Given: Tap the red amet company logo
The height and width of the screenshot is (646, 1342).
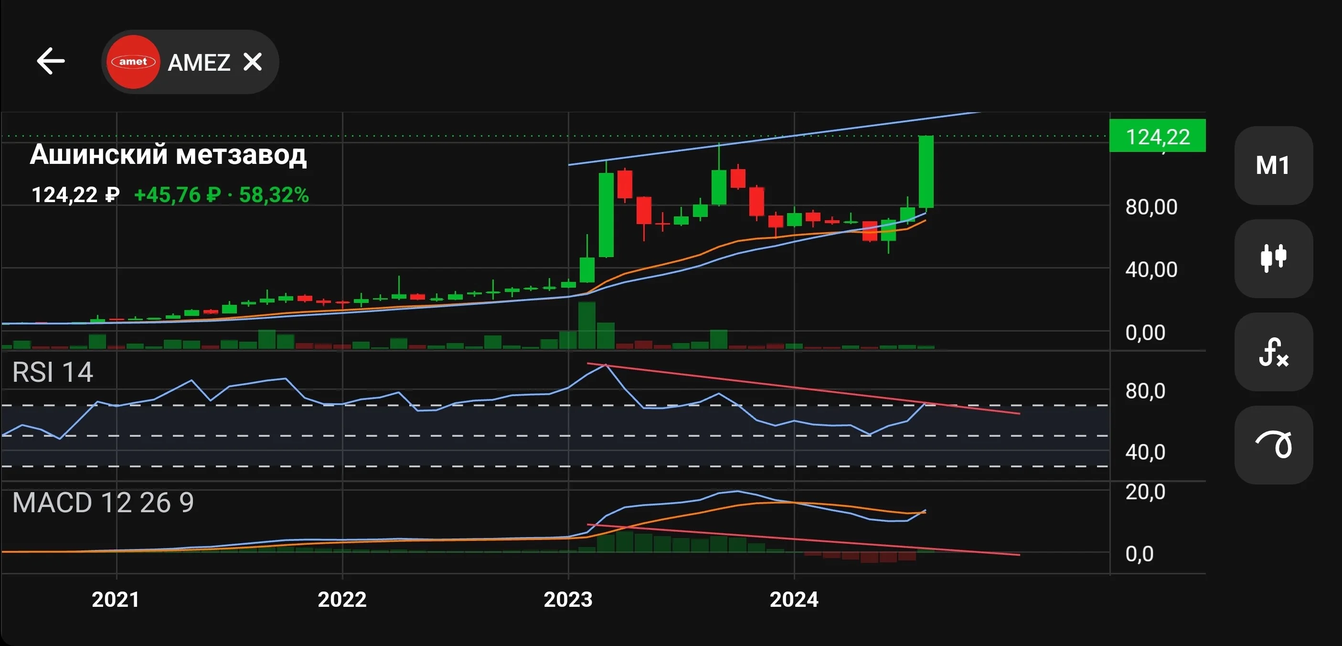Looking at the screenshot, I should pos(133,62).
